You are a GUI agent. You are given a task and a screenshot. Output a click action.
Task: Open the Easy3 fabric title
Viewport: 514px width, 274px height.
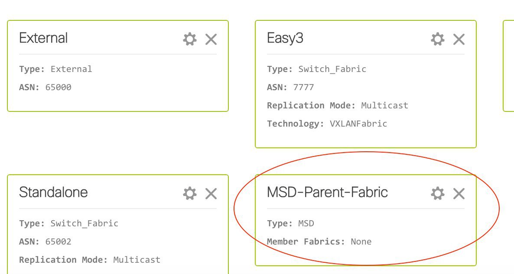coord(285,38)
